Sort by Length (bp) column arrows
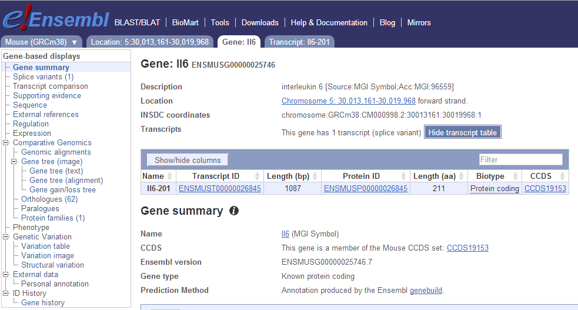Screen dimensions: 578x310 click(316, 176)
